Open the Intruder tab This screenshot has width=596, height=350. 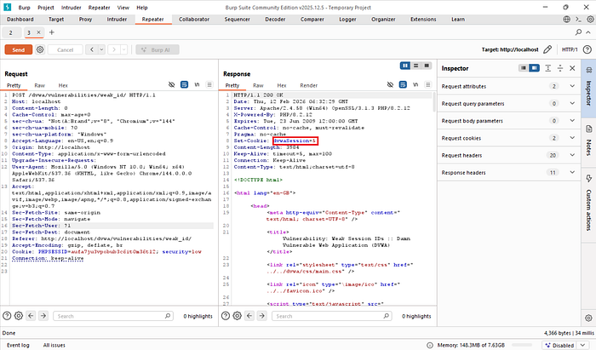pyautogui.click(x=117, y=19)
